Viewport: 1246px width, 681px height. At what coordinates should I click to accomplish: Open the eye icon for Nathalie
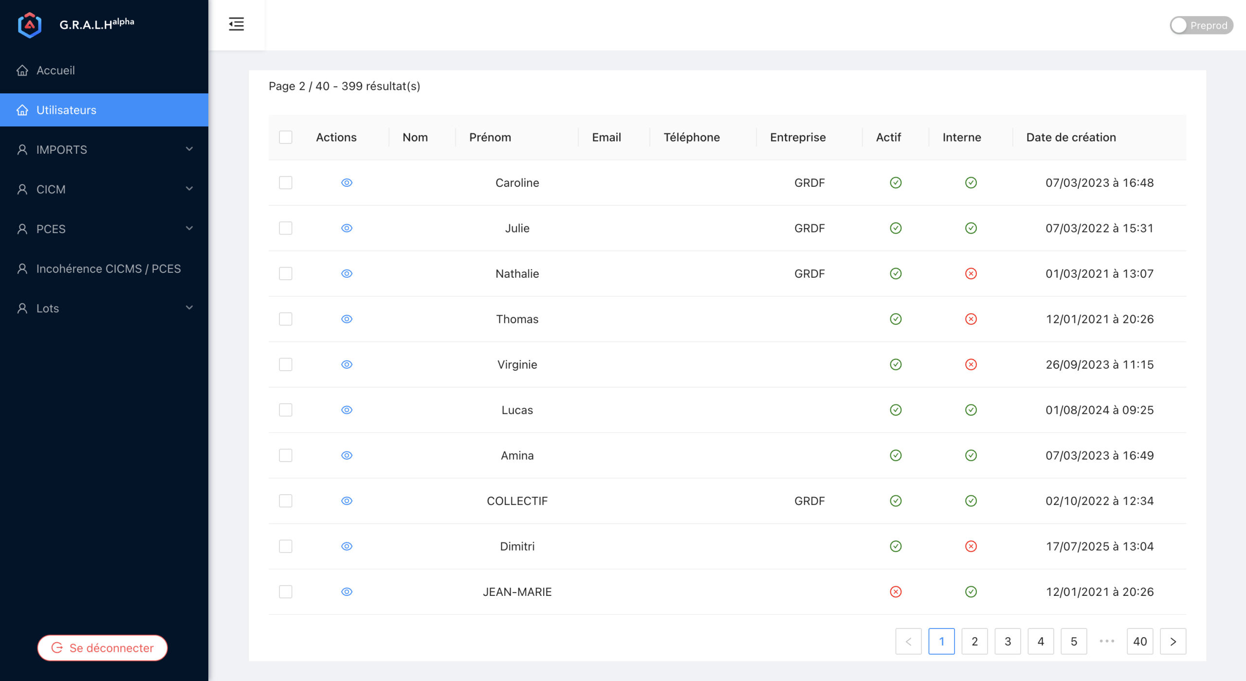coord(347,273)
